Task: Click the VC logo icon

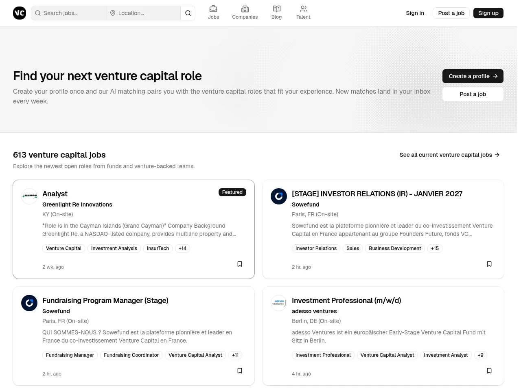Action: pos(20,13)
